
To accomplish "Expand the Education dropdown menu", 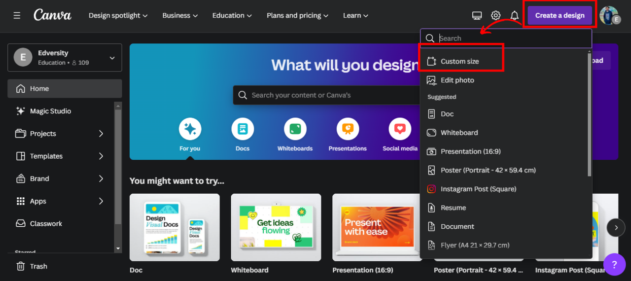I will click(x=232, y=15).
